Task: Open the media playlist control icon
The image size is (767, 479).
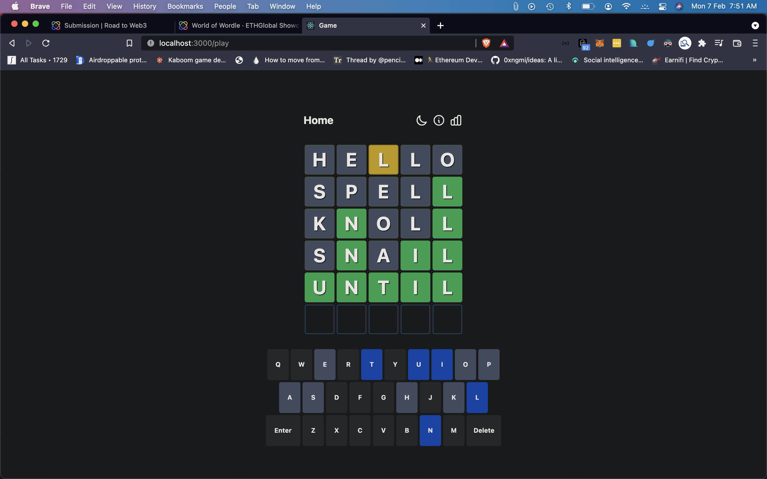Action: [x=719, y=43]
